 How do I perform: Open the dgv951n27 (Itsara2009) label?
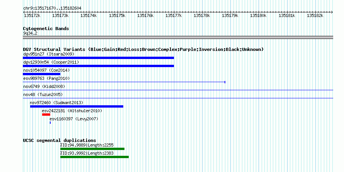point(49,54)
